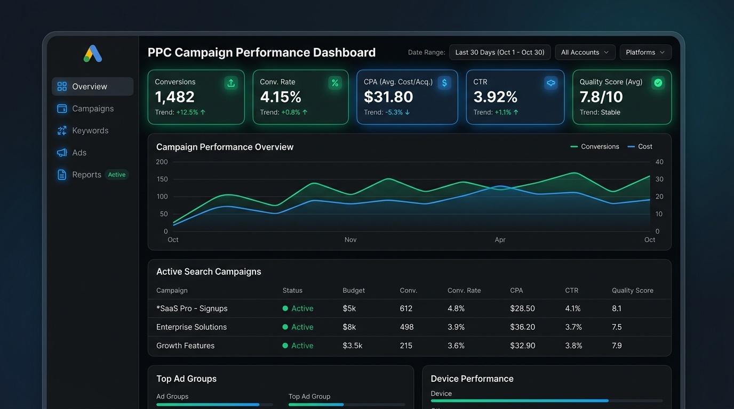Sort by the Campaign column header
Viewport: 734px width, 409px height.
(x=172, y=290)
